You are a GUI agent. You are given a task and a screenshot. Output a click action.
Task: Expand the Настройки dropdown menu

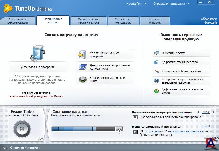click(x=136, y=4)
